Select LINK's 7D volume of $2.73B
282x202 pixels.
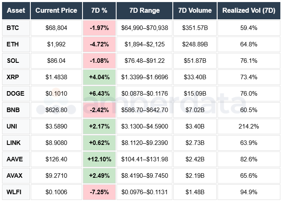pos(195,143)
